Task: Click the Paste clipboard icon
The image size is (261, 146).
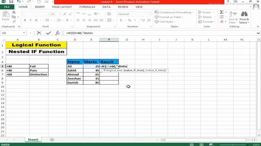Action: pos(6,15)
